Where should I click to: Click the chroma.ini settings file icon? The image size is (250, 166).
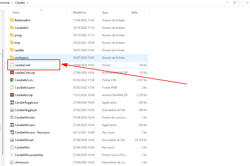pyautogui.click(x=12, y=162)
